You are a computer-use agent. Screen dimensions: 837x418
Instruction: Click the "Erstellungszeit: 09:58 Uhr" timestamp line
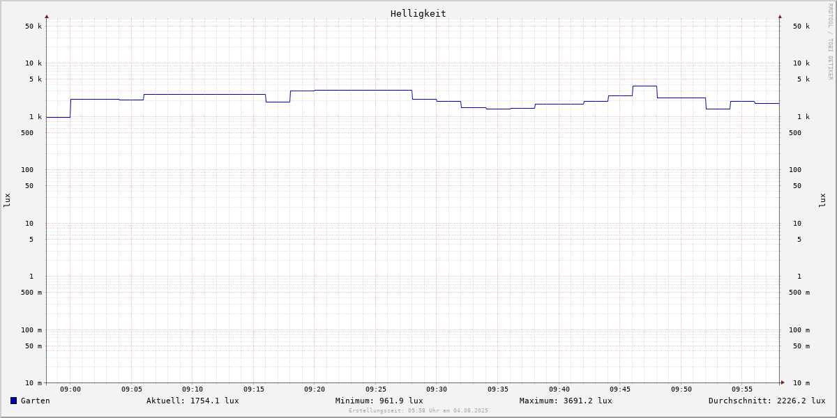click(418, 411)
